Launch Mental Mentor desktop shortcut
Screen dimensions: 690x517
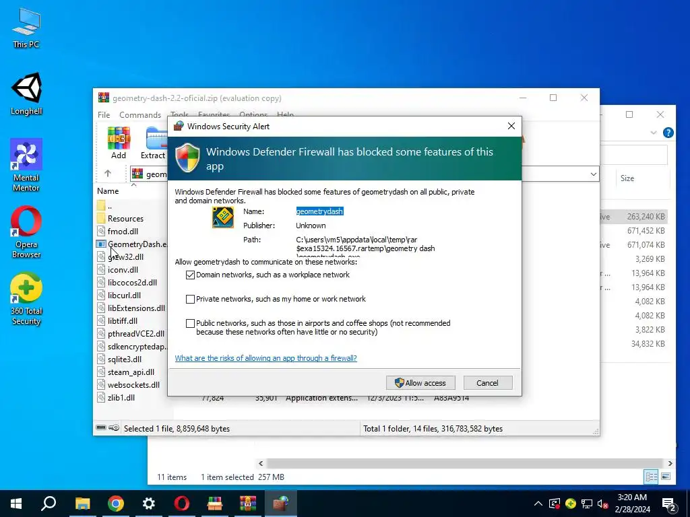coord(26,165)
